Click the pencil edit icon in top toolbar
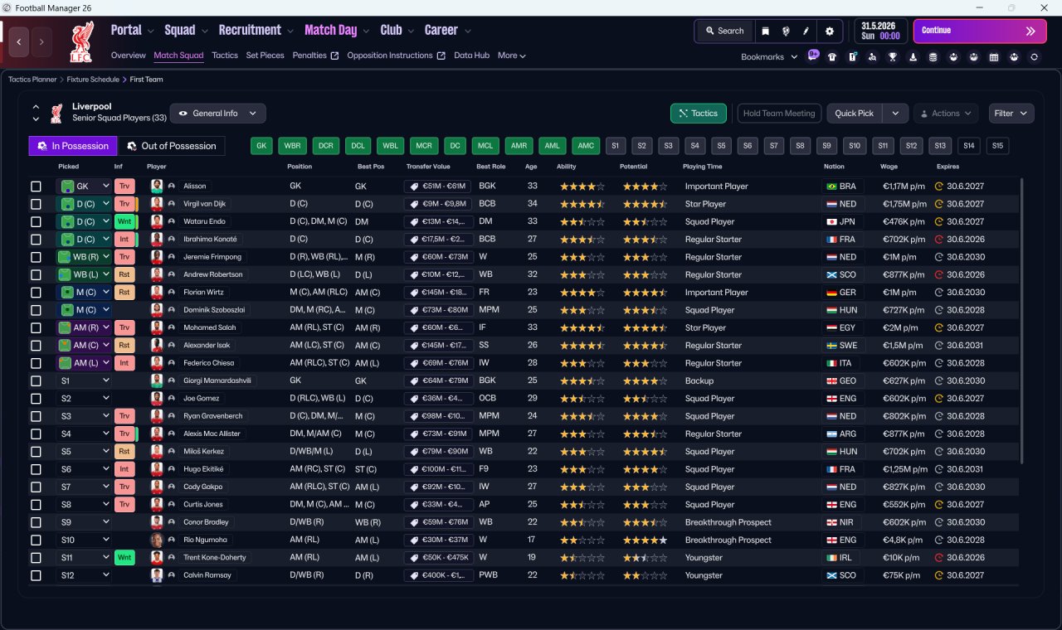Image resolution: width=1062 pixels, height=630 pixels. (x=806, y=31)
